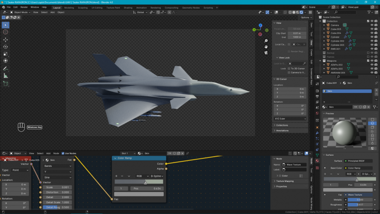Screen dimensions: 380x214
Task: Choose the Measure tool
Action: point(6,76)
